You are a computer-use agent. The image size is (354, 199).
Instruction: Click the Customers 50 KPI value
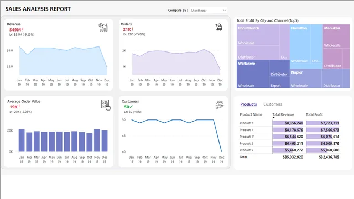pyautogui.click(x=127, y=107)
